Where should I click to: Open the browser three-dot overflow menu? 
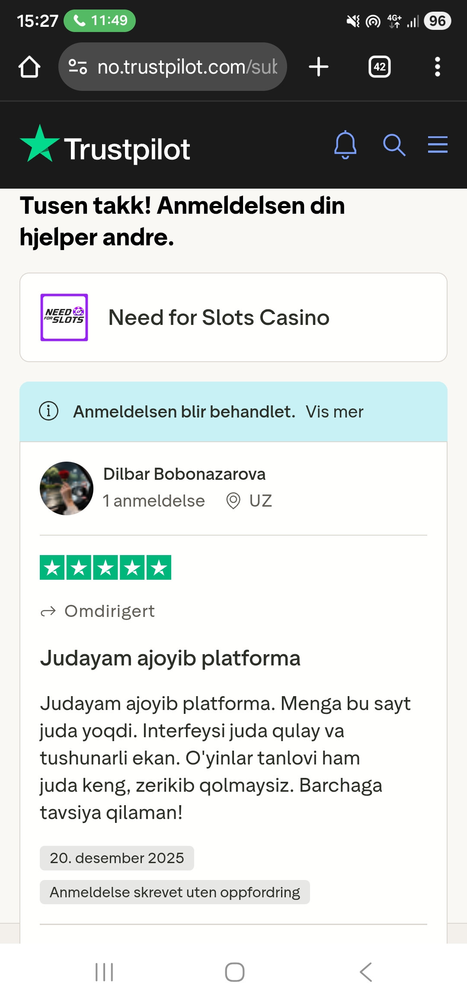(438, 67)
